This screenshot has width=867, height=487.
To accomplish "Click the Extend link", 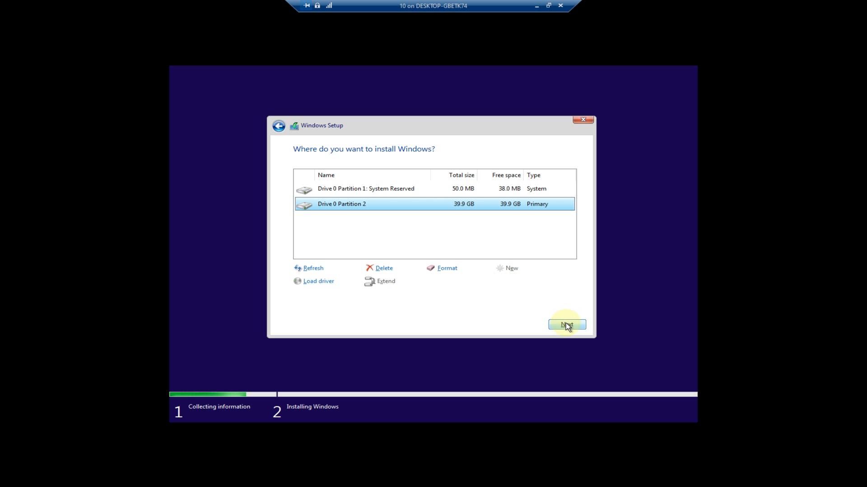I will pos(386,281).
